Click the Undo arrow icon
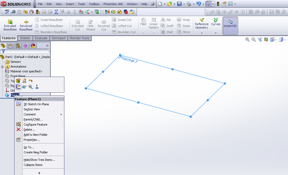 tap(198, 4)
